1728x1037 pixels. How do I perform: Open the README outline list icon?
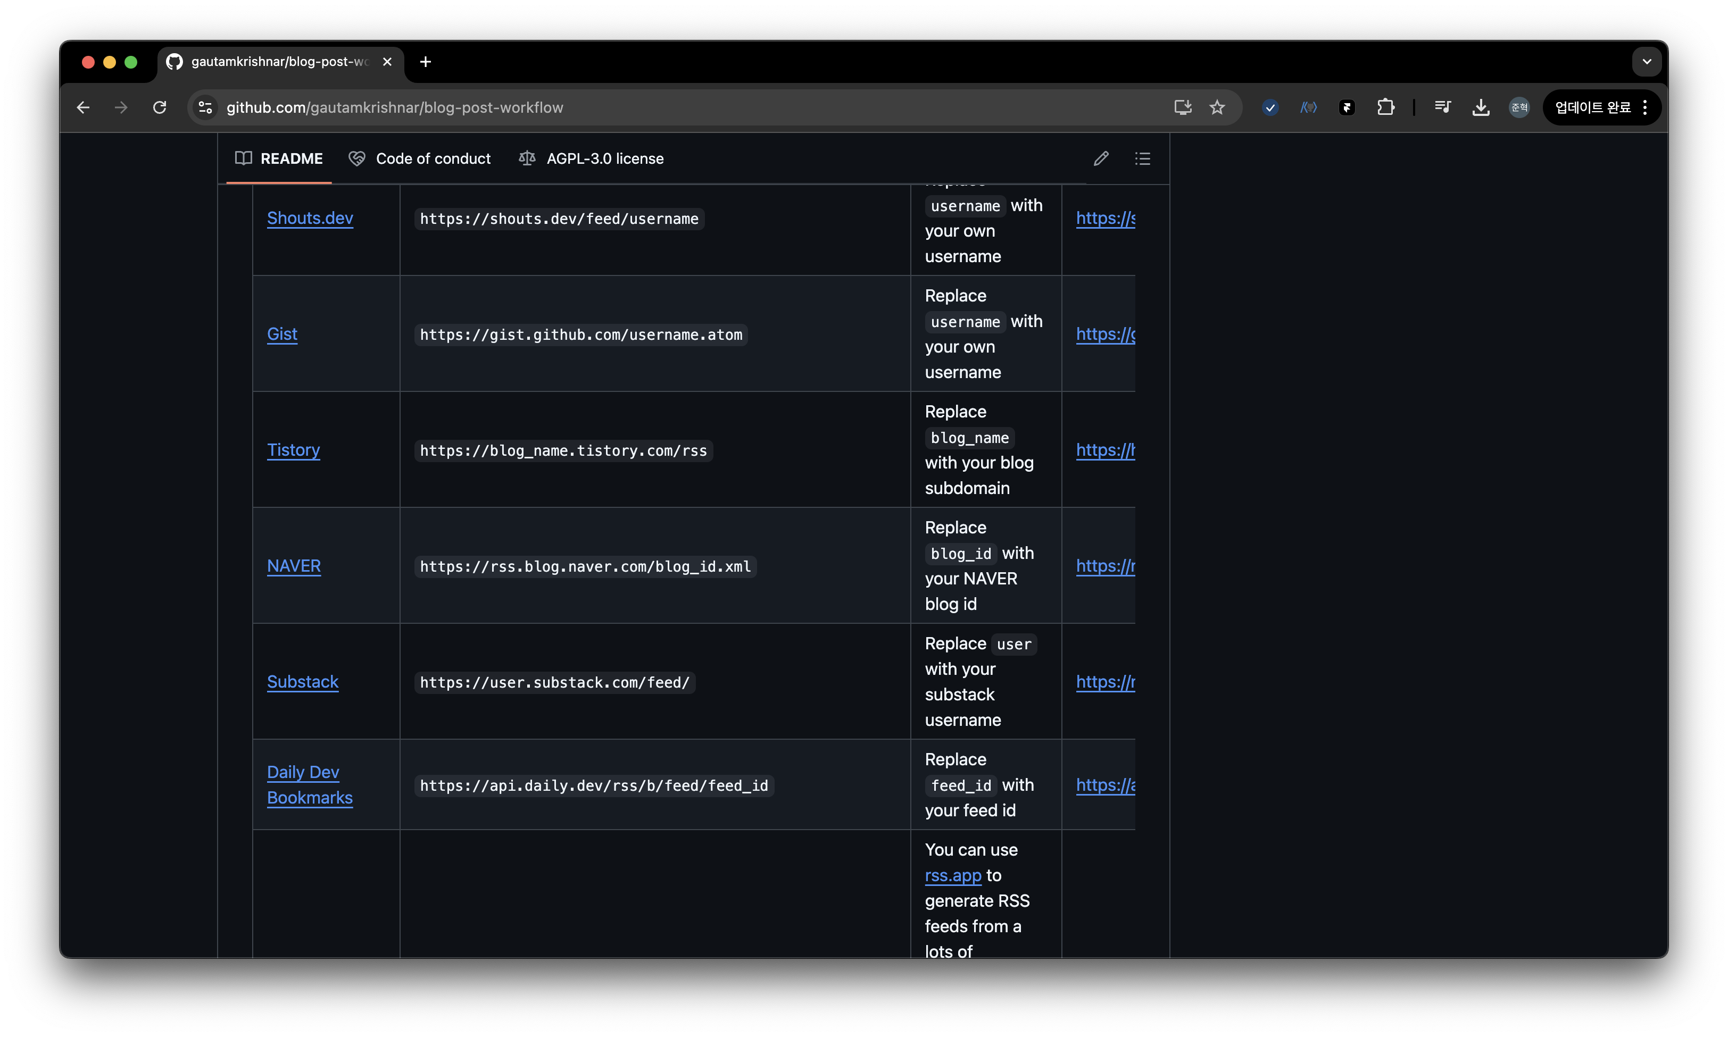1142,158
